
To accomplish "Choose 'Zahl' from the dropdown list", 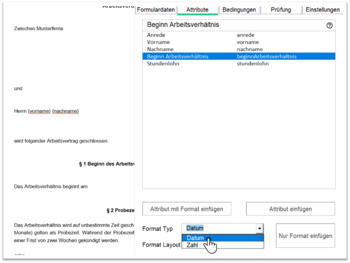I will coord(223,245).
